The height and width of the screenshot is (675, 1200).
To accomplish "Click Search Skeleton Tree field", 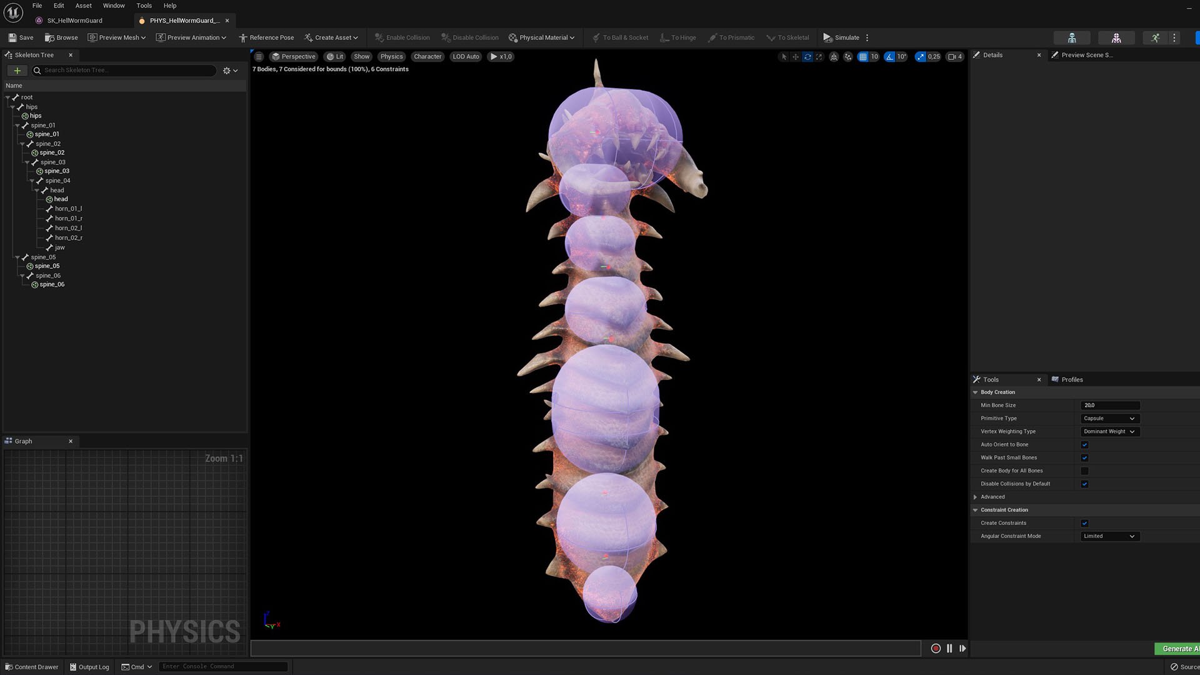I will tap(124, 71).
